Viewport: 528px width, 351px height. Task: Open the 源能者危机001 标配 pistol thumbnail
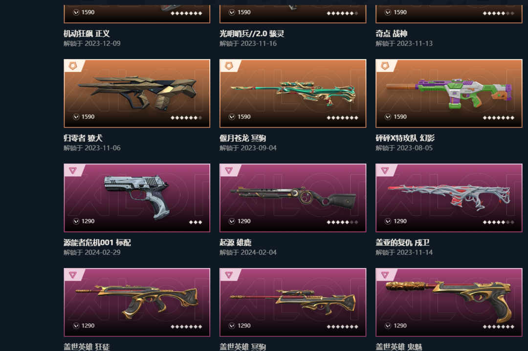pos(137,198)
